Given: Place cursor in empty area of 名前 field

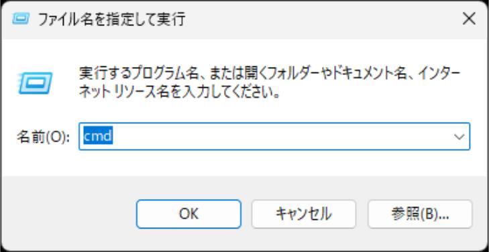Looking at the screenshot, I should coord(280,137).
